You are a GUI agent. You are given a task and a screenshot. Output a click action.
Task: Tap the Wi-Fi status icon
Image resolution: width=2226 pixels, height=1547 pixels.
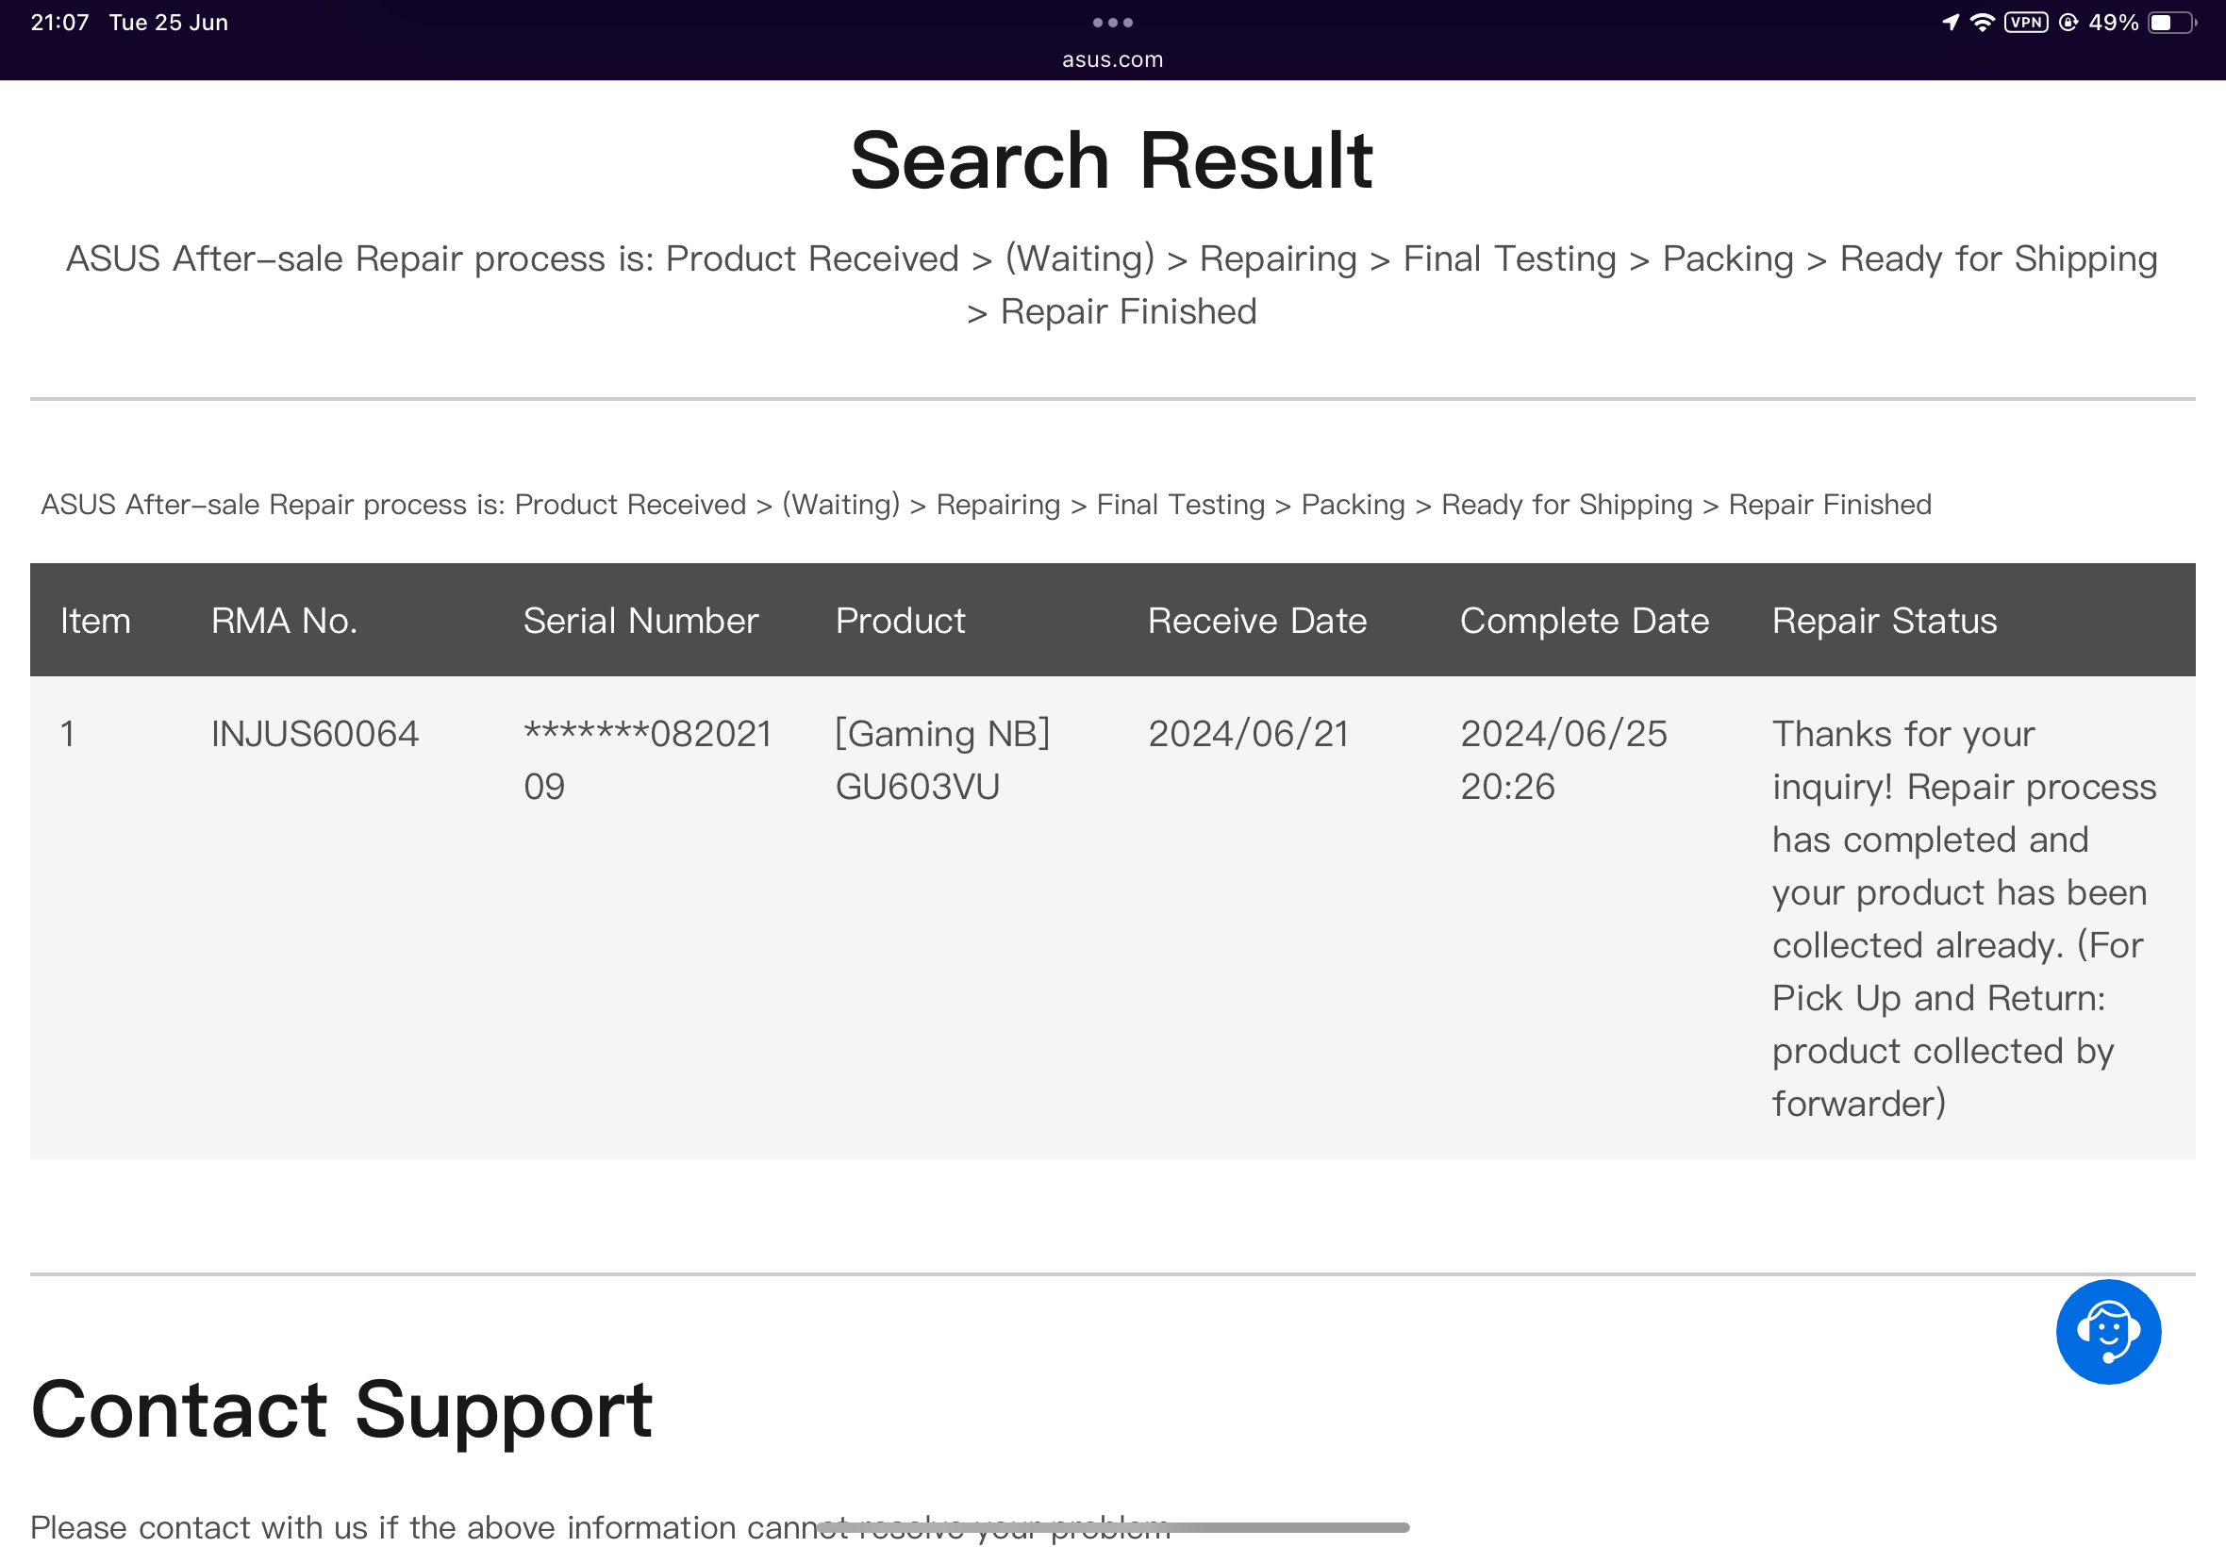1982,23
